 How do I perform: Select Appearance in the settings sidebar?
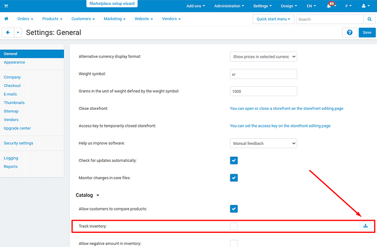point(14,62)
